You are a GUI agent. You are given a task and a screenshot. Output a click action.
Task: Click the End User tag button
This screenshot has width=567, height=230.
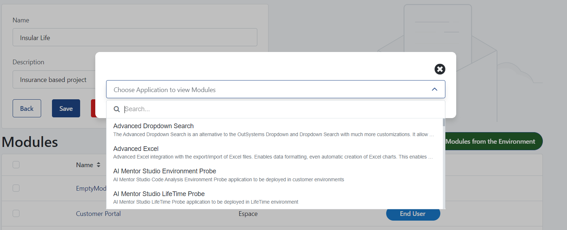[x=413, y=214]
